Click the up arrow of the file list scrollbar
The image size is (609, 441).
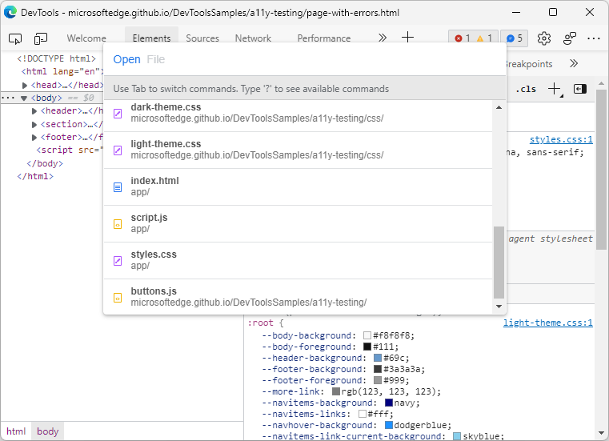tap(499, 107)
